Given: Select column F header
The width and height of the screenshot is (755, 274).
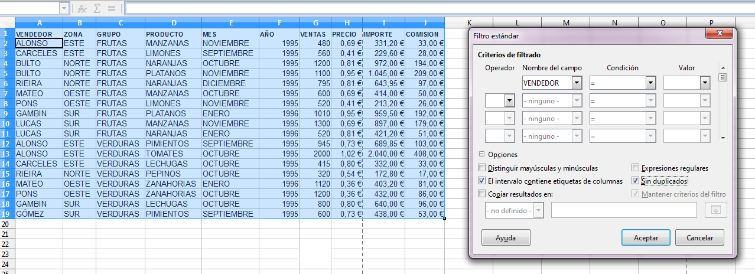Looking at the screenshot, I should point(279,23).
